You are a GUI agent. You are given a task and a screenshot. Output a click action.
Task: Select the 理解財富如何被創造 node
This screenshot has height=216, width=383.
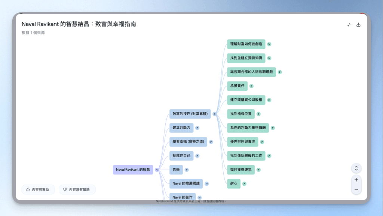coord(246,44)
